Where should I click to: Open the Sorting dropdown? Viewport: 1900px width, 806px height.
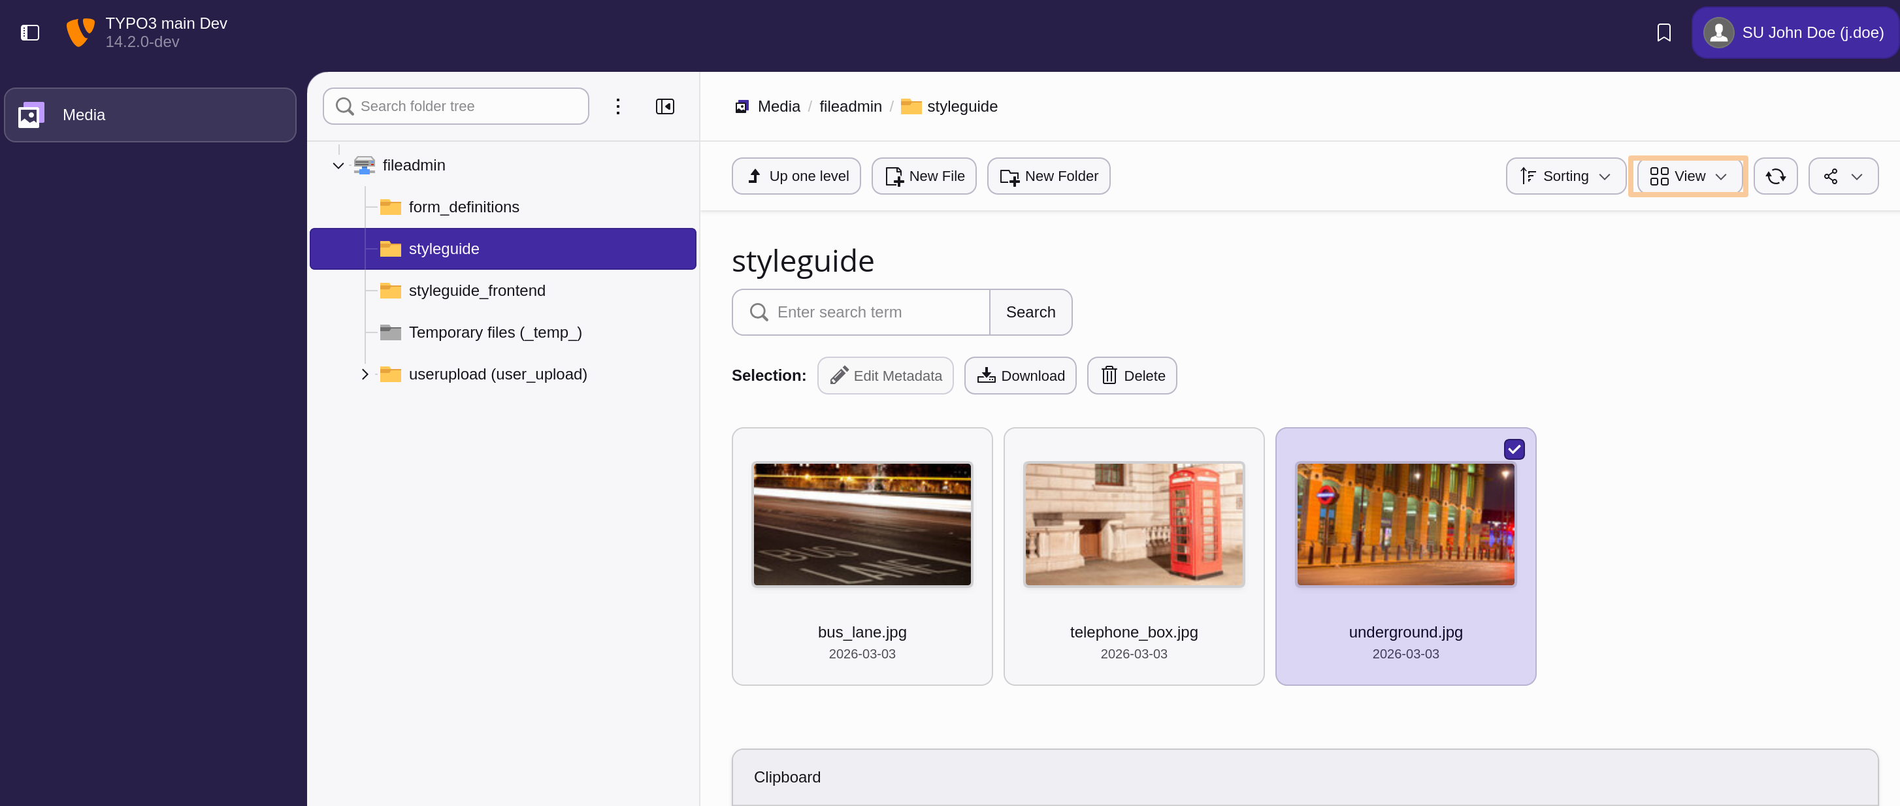click(x=1564, y=176)
